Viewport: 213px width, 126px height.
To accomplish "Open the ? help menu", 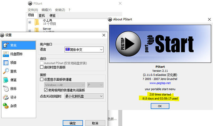I will 69,10.
